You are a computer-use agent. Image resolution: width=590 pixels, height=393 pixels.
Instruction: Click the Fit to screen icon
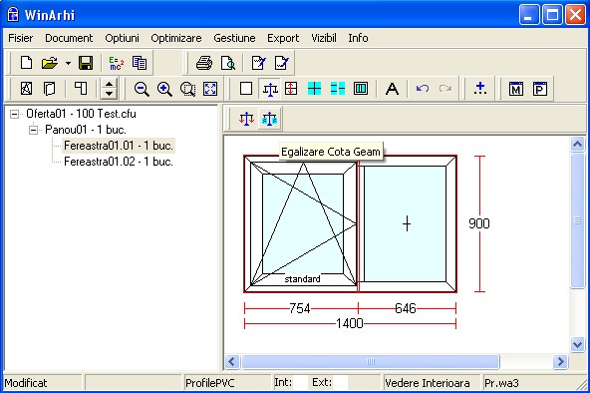click(x=210, y=89)
